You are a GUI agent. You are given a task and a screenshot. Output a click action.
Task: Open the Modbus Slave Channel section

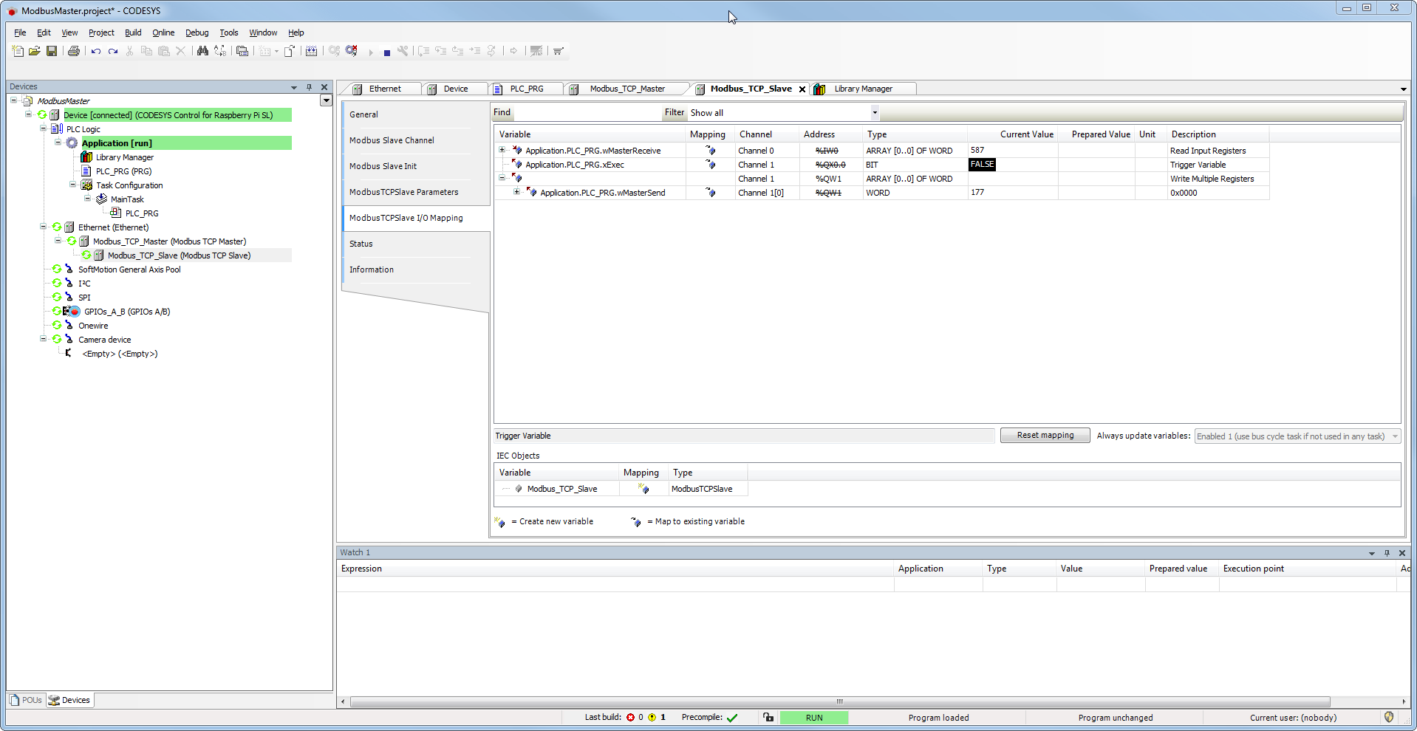pyautogui.click(x=392, y=140)
